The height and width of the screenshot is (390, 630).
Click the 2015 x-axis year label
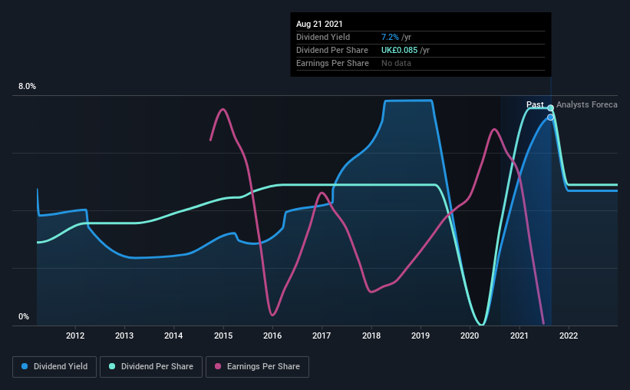click(223, 335)
